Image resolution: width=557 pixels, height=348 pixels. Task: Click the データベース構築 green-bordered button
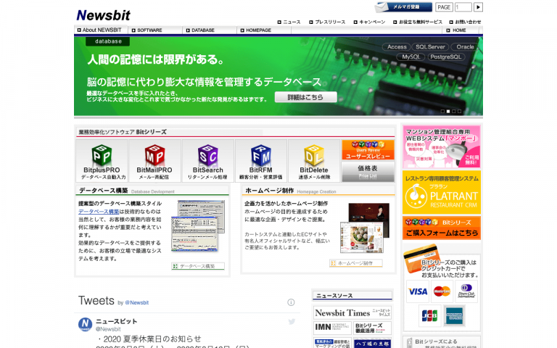click(x=198, y=266)
